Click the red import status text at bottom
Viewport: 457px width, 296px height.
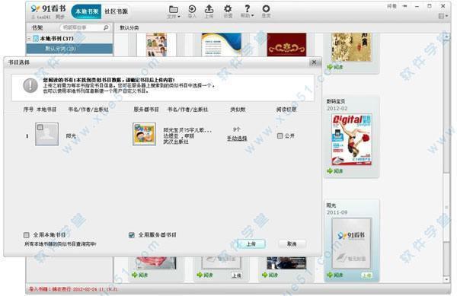click(73, 289)
